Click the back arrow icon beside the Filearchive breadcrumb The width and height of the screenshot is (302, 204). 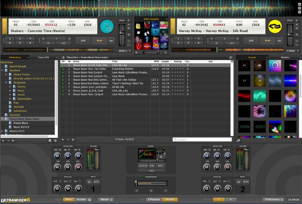tap(63, 57)
